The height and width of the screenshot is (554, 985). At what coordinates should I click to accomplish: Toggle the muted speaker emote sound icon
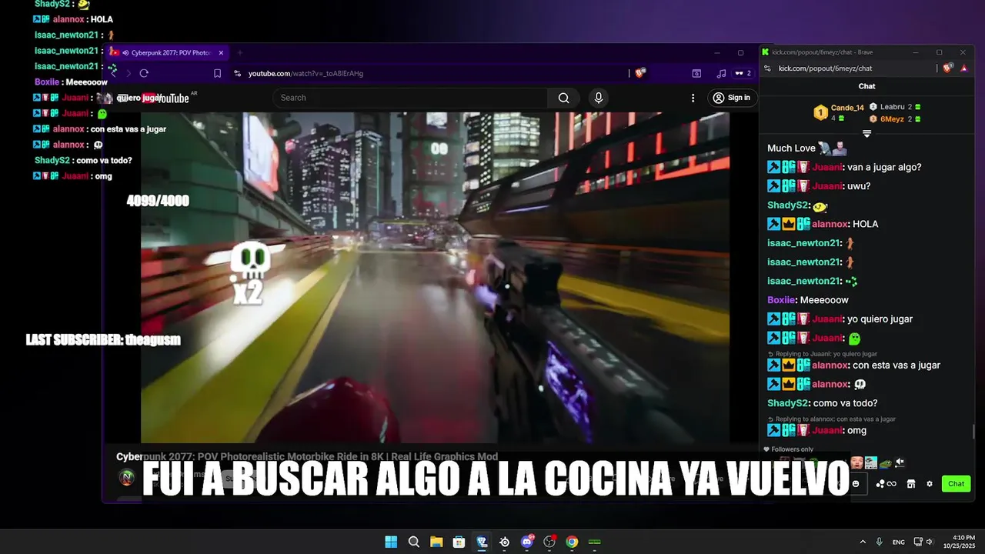900,462
